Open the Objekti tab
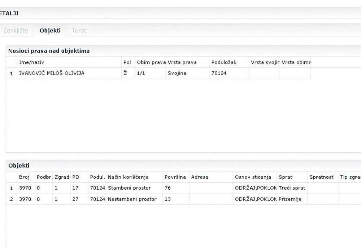Viewport: 361px width, 248px height. [x=50, y=31]
